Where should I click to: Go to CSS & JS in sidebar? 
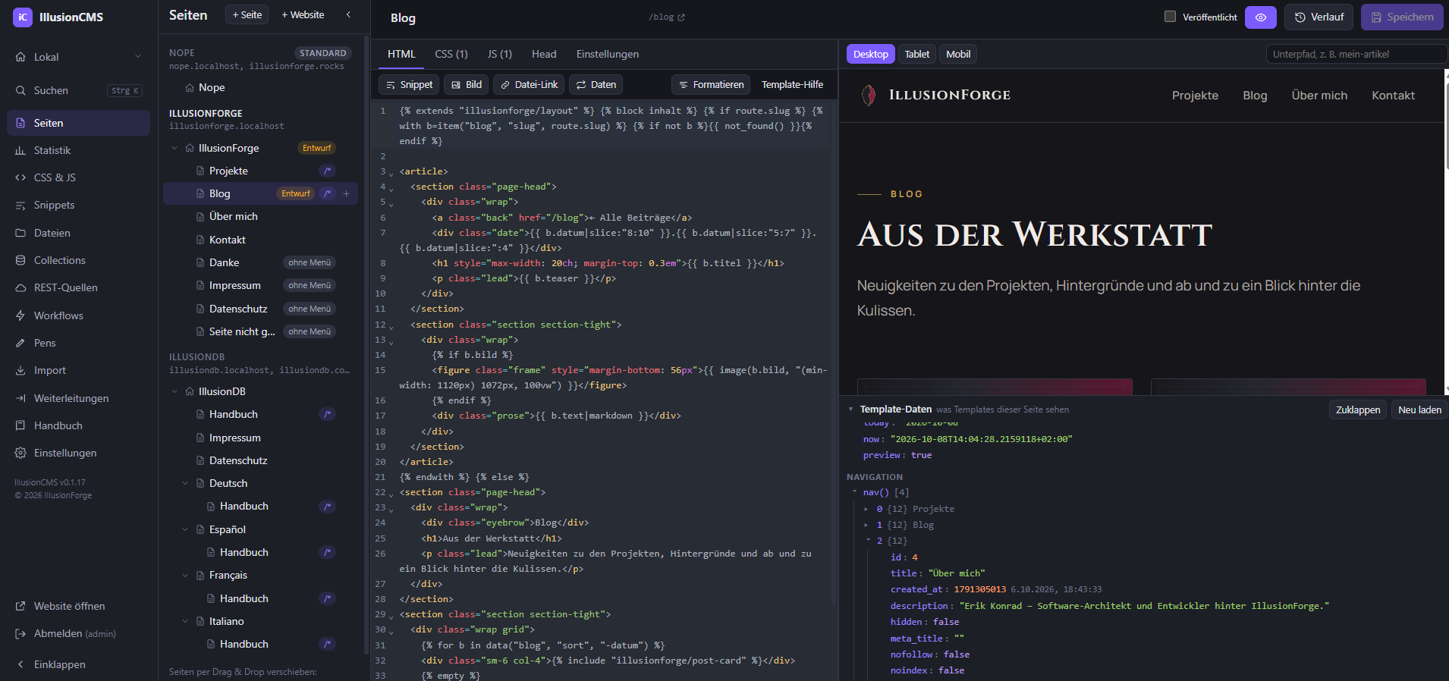pos(78,177)
